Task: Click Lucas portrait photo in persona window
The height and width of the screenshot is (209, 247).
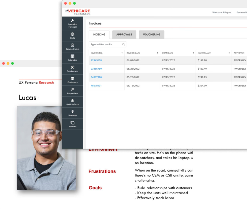Action: tap(46, 148)
